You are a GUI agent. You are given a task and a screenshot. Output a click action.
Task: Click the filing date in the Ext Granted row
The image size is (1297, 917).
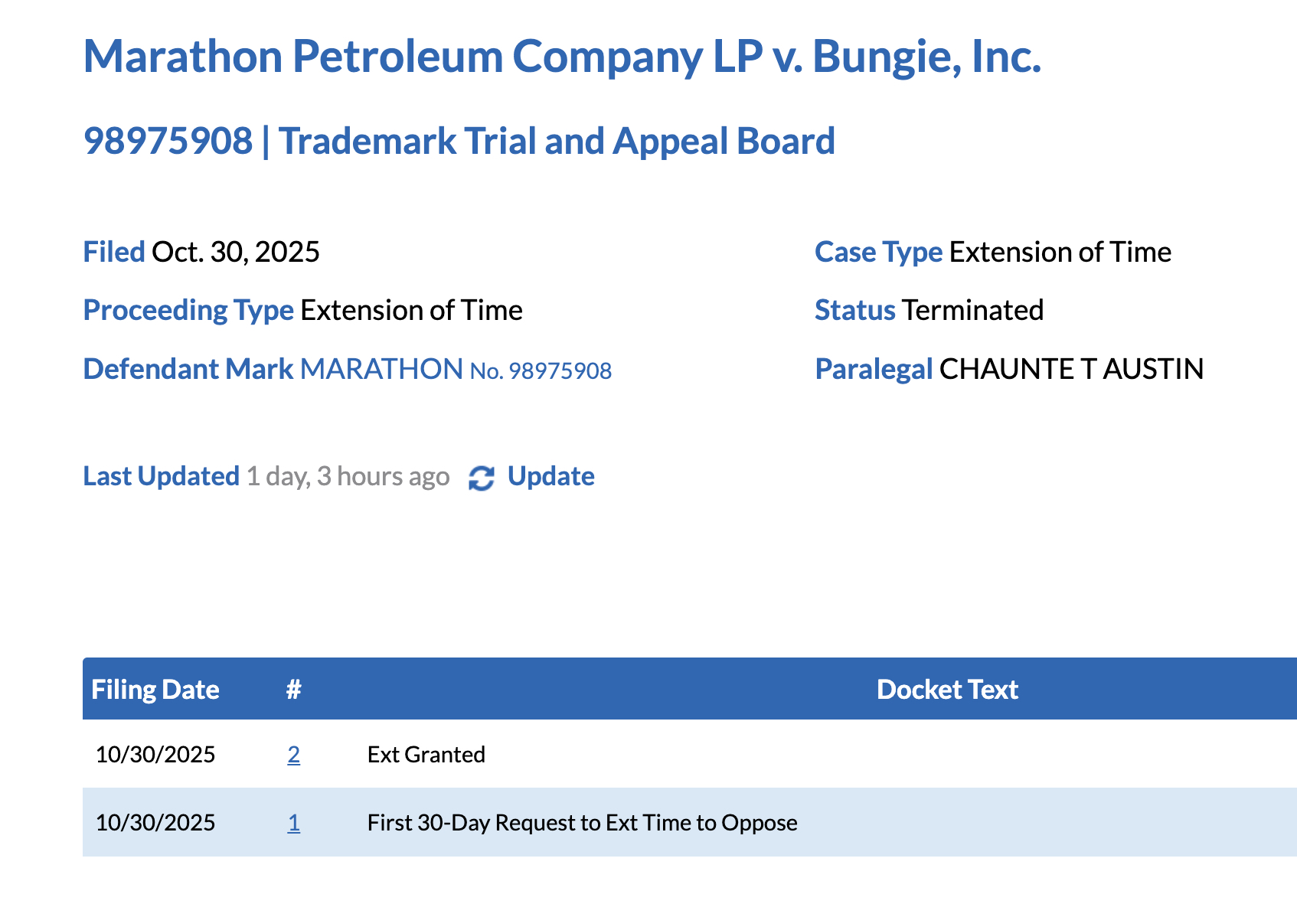155,755
